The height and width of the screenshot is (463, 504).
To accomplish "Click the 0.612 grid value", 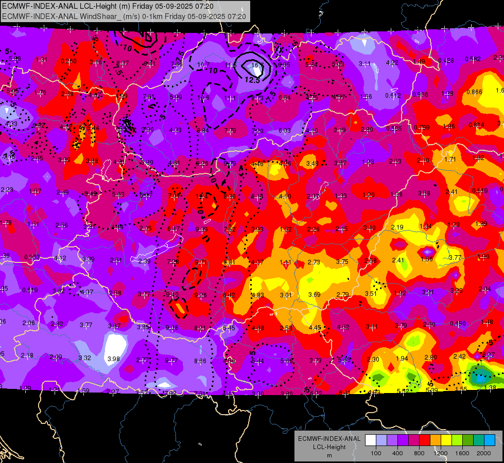I will 393,95.
